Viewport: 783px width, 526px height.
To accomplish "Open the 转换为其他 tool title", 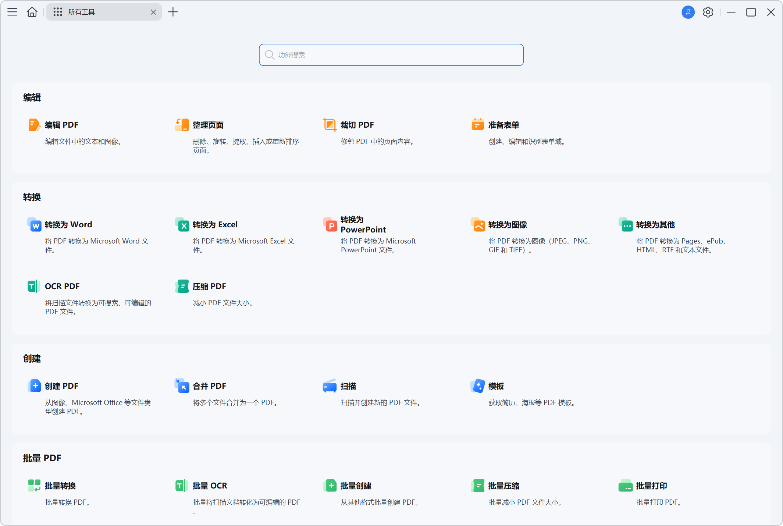I will click(655, 225).
